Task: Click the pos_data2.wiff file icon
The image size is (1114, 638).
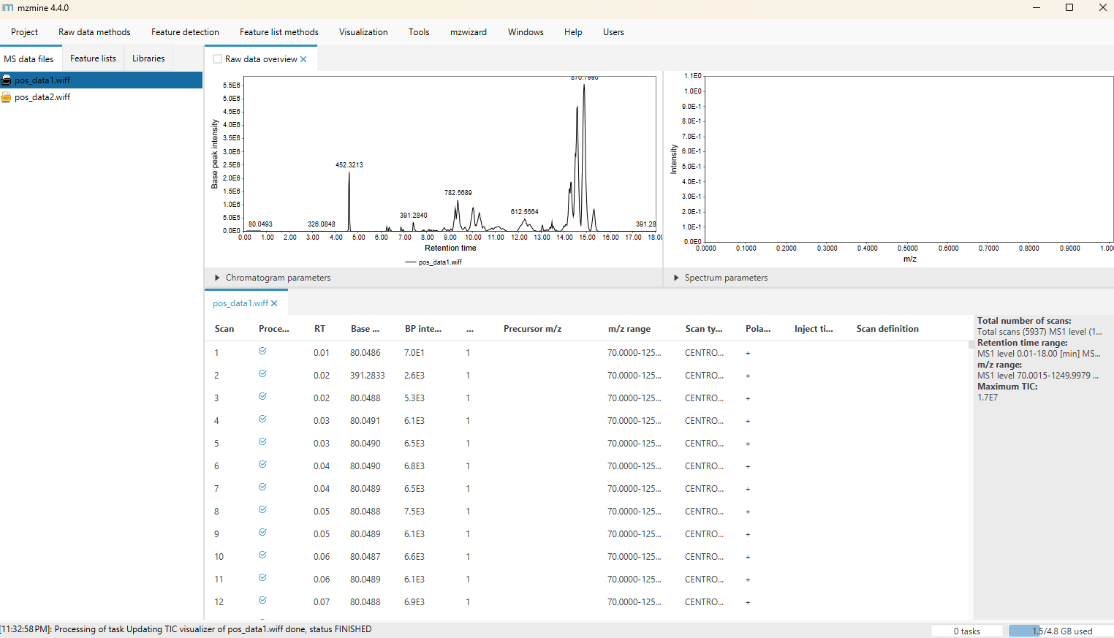Action: coord(7,97)
